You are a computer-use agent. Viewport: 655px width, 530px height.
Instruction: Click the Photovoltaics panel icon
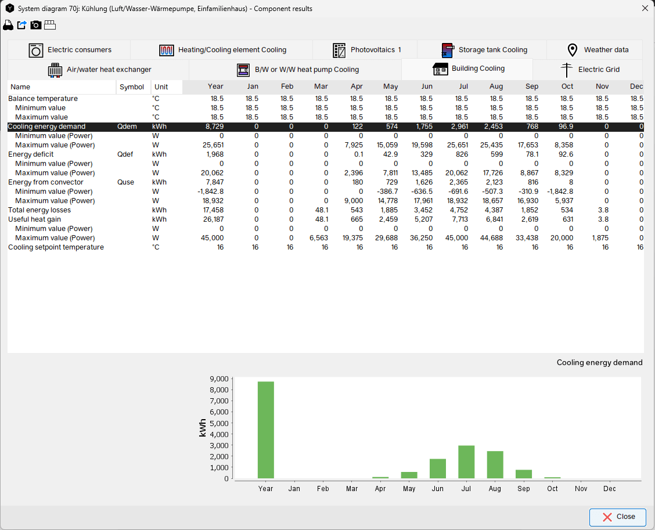[x=339, y=50]
